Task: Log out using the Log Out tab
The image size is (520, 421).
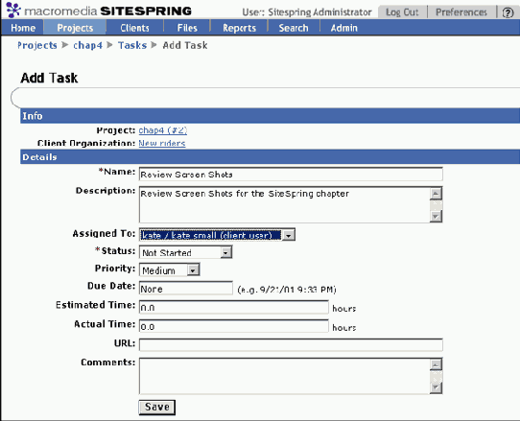Action: point(402,12)
